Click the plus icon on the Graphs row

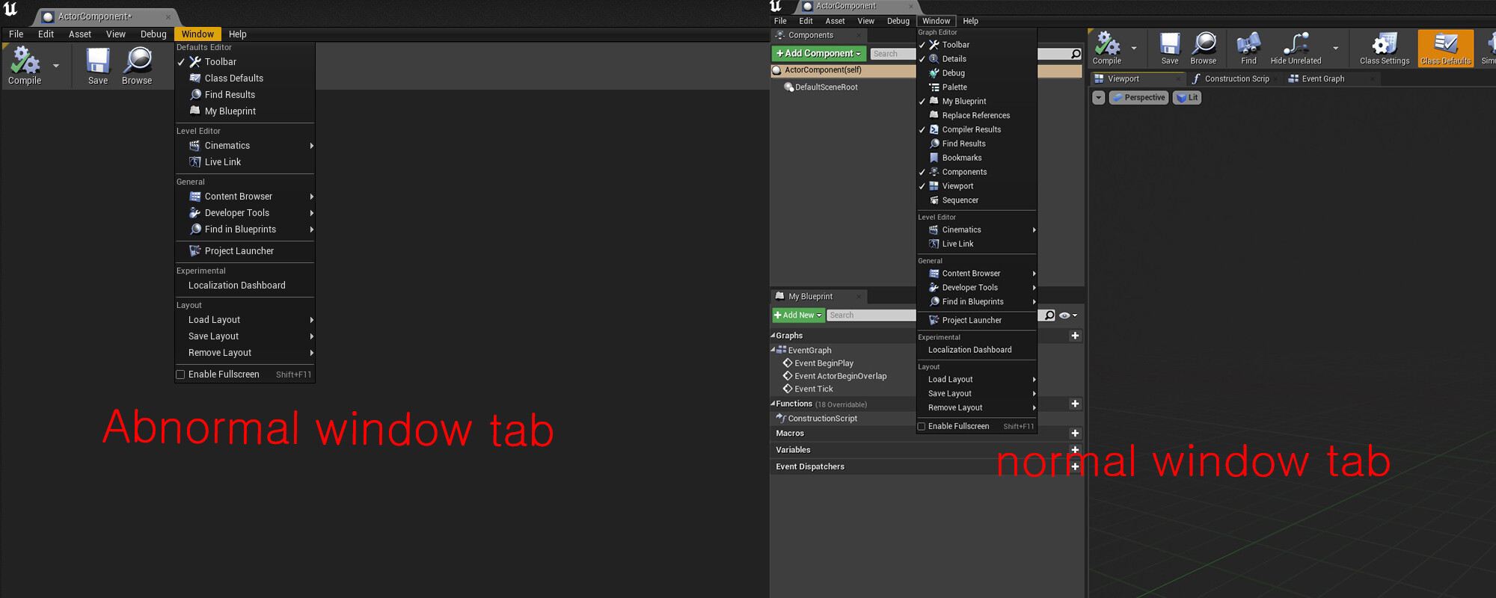tap(1075, 336)
